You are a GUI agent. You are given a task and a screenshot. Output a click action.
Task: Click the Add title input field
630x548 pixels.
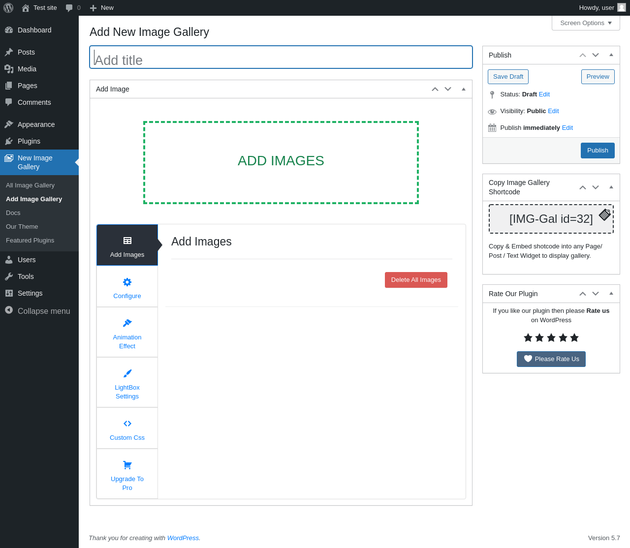pos(281,57)
